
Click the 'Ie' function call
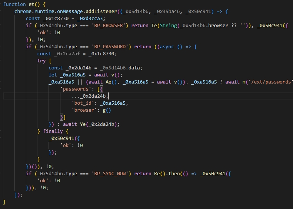(x=154, y=26)
